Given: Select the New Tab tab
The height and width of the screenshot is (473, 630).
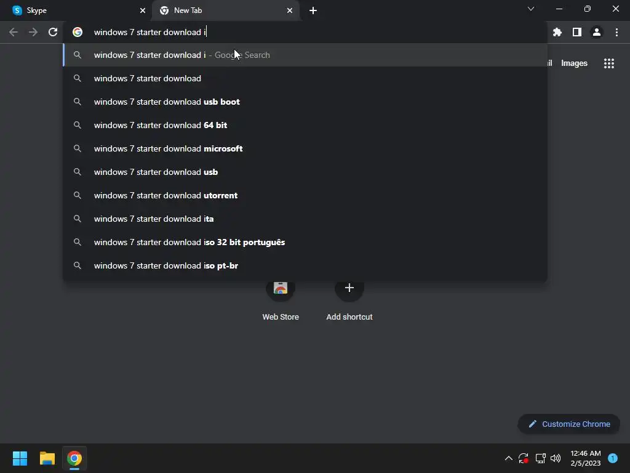Looking at the screenshot, I should (226, 10).
